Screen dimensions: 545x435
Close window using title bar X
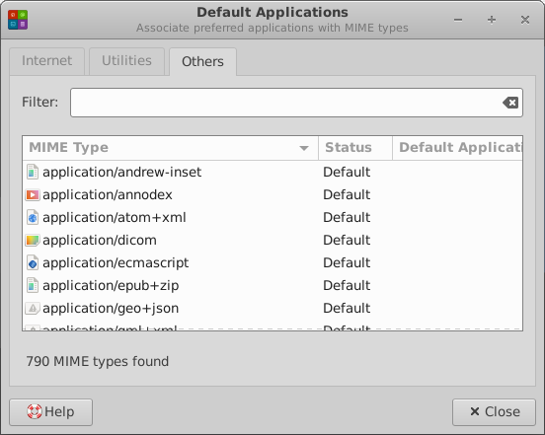[x=525, y=20]
